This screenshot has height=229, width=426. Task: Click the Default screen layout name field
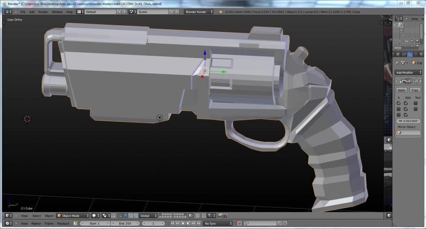[x=100, y=12]
